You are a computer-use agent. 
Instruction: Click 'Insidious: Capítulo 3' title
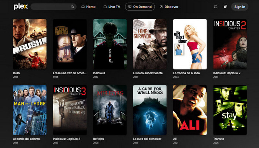tap(67, 139)
